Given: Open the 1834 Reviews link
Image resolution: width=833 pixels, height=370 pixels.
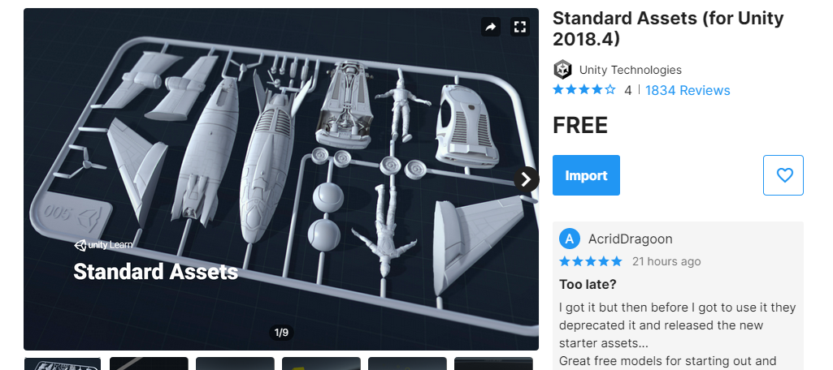Looking at the screenshot, I should [688, 91].
